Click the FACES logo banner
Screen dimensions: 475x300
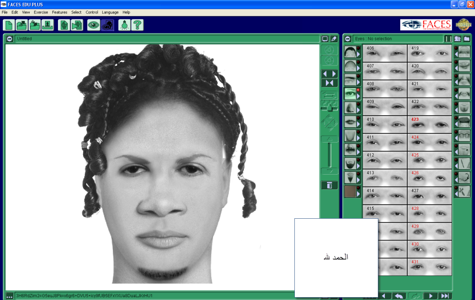pyautogui.click(x=426, y=25)
